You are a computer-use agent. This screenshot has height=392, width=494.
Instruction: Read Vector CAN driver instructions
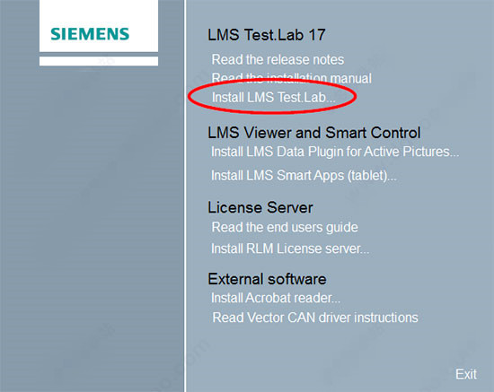315,318
